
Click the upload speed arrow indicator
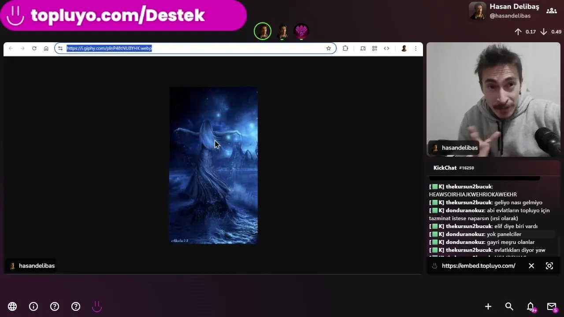[x=518, y=32]
